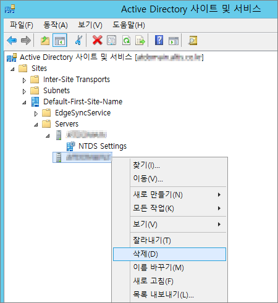Image resolution: width=278 pixels, height=303 pixels.
Task: Select the Inter-Site Transports tree label
Action: coord(77,80)
